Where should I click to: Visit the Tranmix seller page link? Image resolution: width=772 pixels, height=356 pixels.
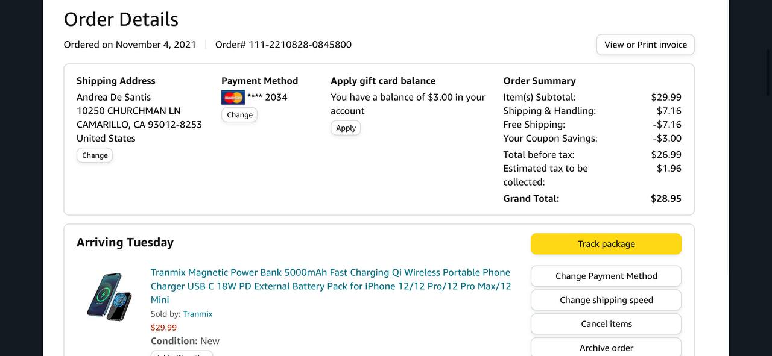[197, 314]
